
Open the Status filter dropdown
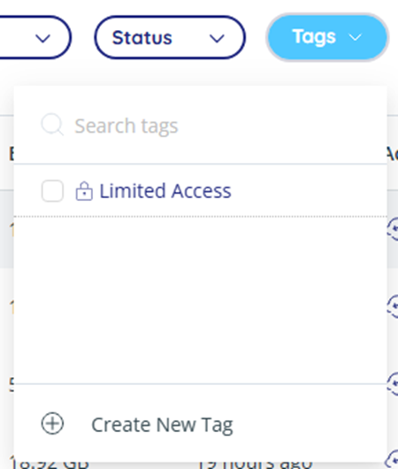[170, 38]
